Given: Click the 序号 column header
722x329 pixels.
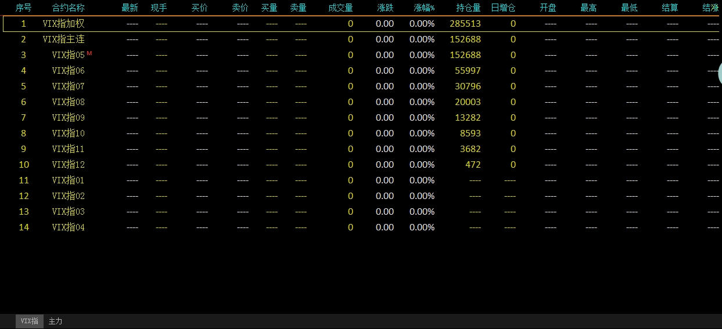Looking at the screenshot, I should (x=23, y=8).
